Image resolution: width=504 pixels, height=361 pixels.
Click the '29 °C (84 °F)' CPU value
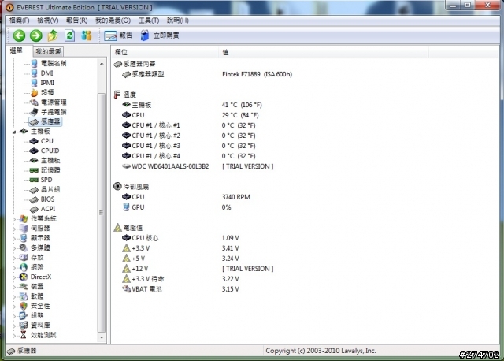click(x=240, y=115)
